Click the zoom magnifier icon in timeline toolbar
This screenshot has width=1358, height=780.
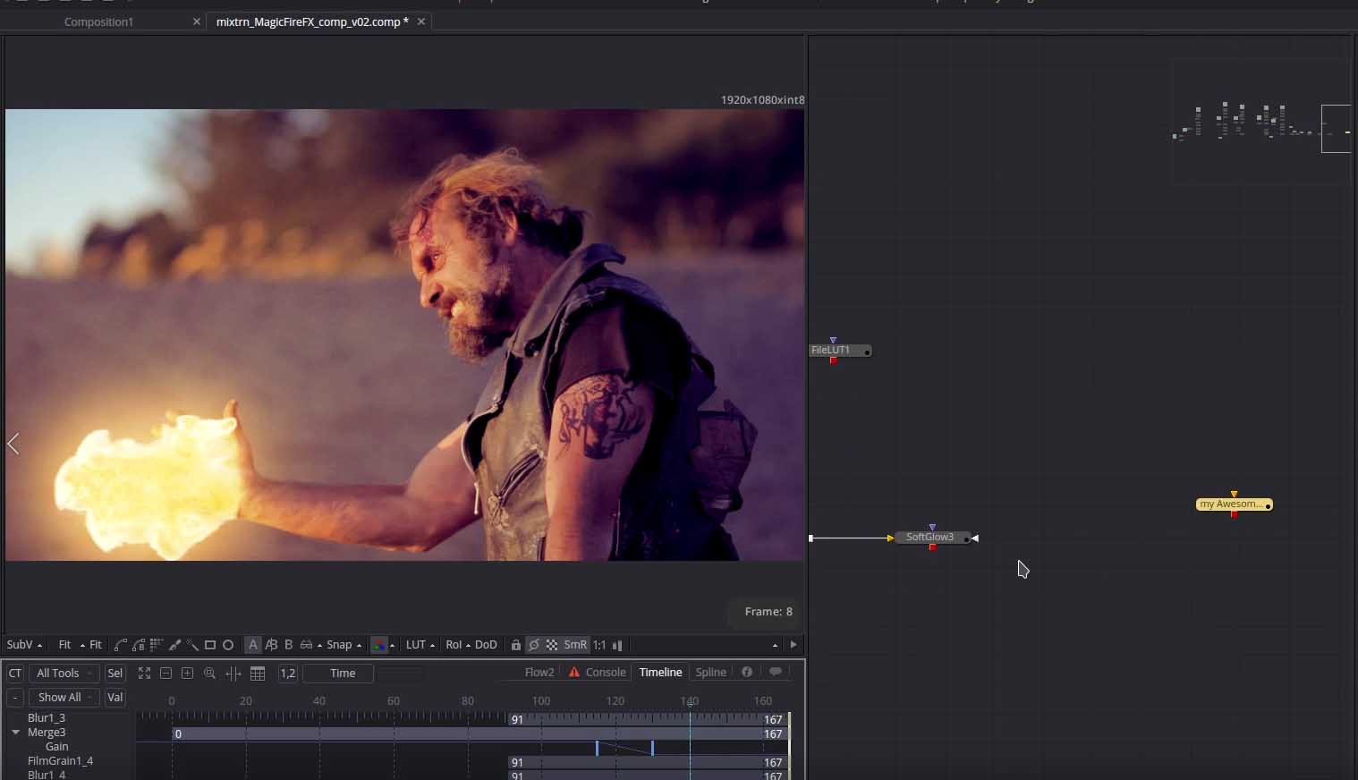tap(209, 674)
